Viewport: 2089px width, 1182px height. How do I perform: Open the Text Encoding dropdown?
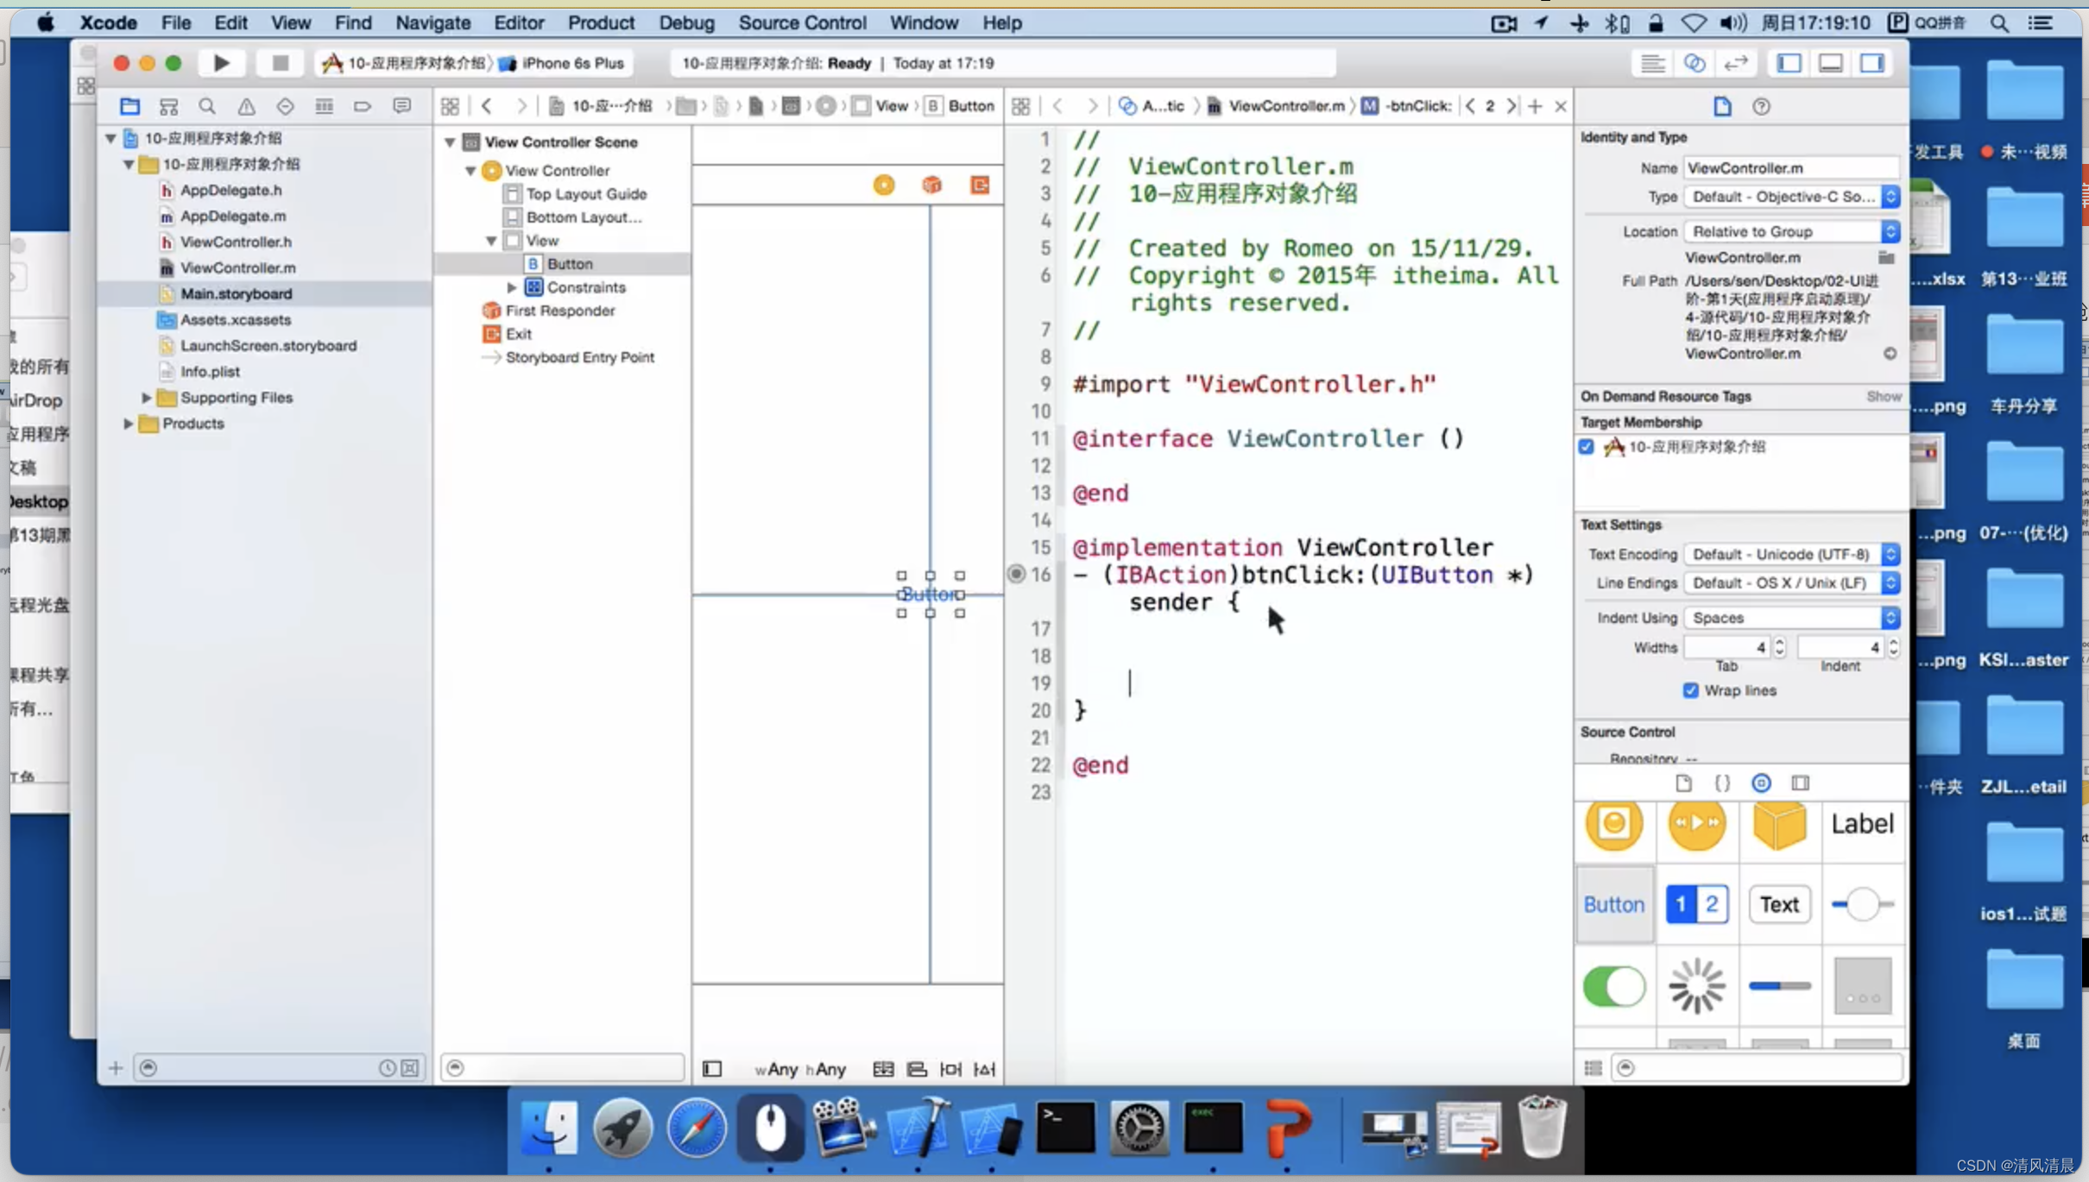click(1791, 554)
